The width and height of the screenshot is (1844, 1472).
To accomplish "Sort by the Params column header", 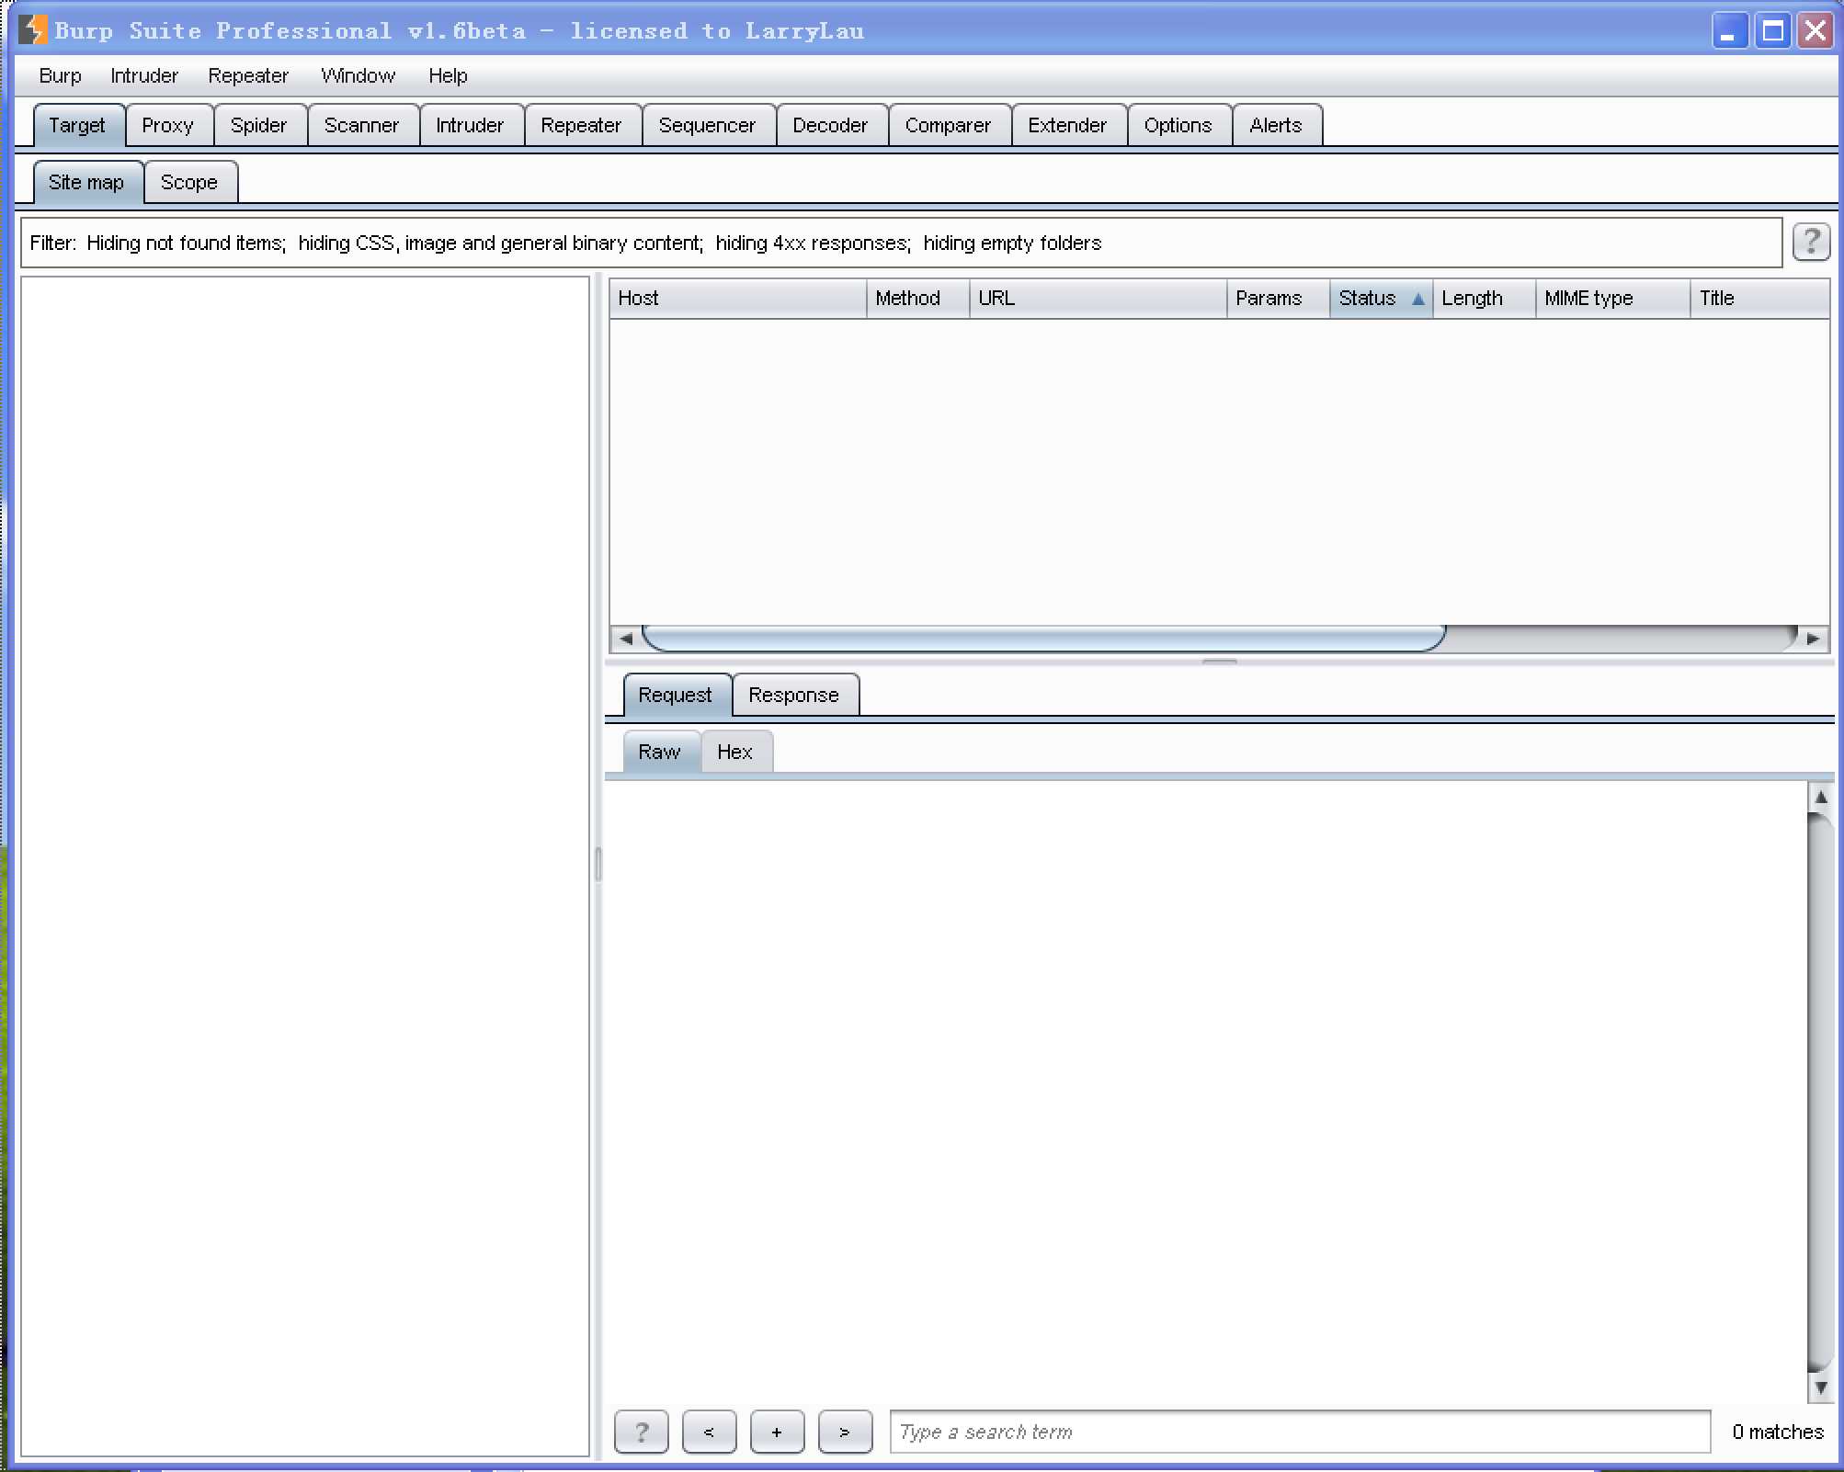I will coord(1278,299).
